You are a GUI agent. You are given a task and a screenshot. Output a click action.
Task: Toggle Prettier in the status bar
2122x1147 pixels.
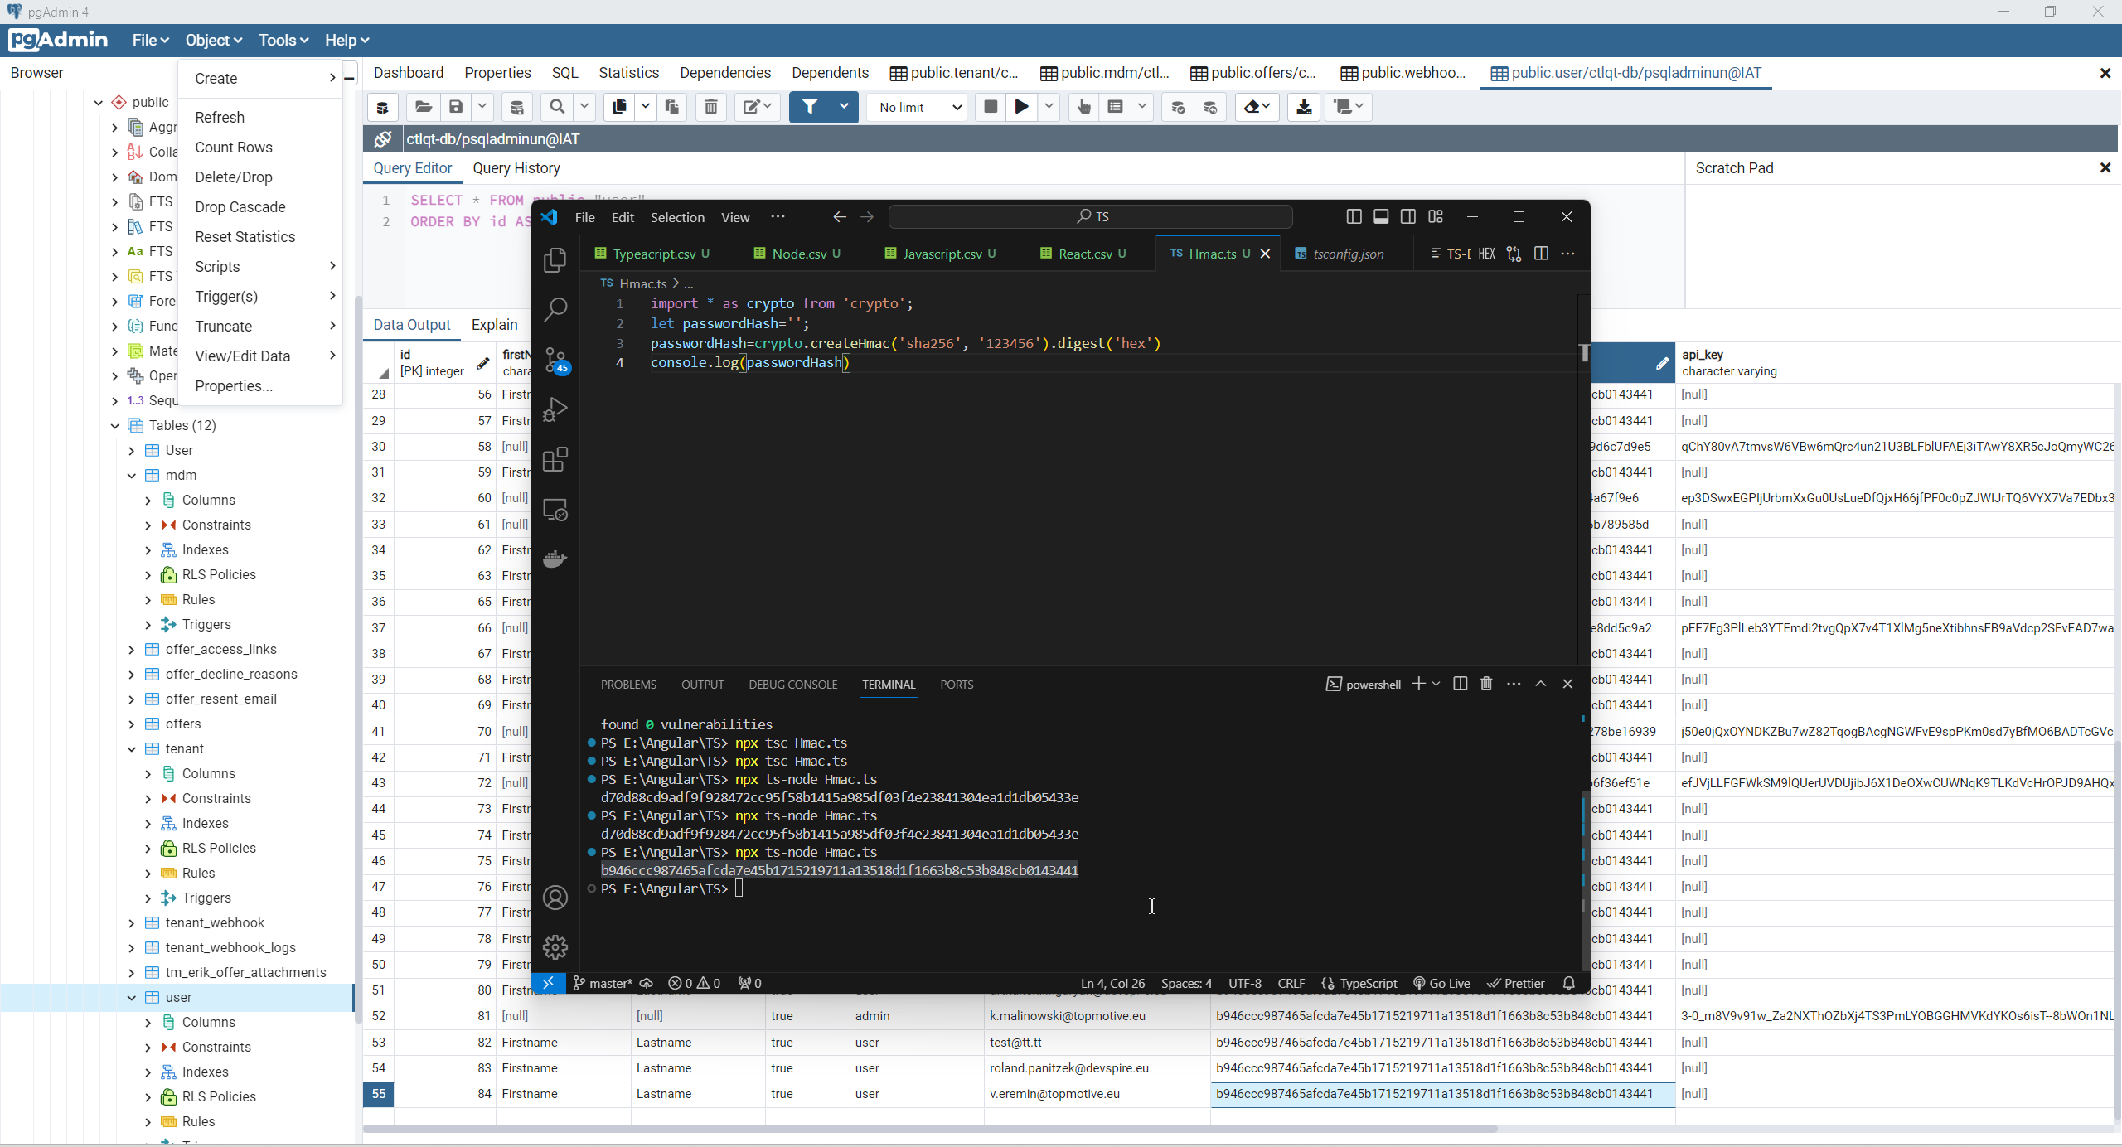1516,983
